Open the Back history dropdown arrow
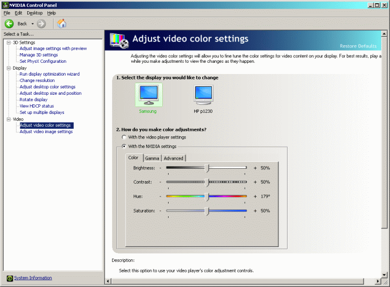The height and width of the screenshot is (287, 390). tap(33, 24)
